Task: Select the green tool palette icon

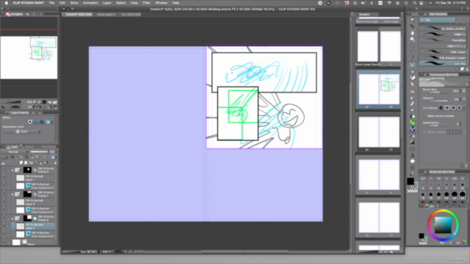Action: point(413,122)
